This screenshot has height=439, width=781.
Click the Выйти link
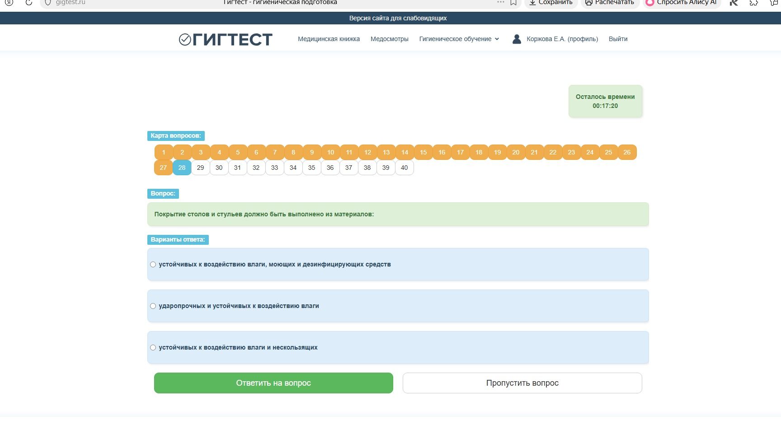(x=618, y=39)
